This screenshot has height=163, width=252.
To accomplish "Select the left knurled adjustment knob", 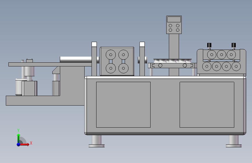I will coord(209,45).
